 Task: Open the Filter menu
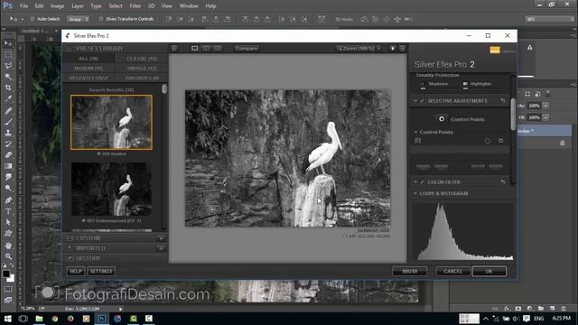point(135,6)
